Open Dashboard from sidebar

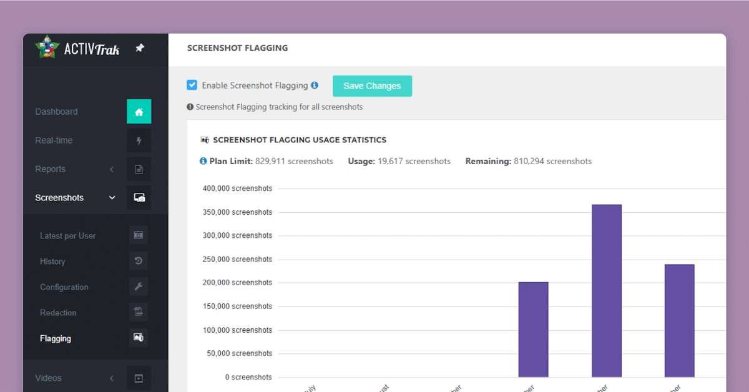56,112
